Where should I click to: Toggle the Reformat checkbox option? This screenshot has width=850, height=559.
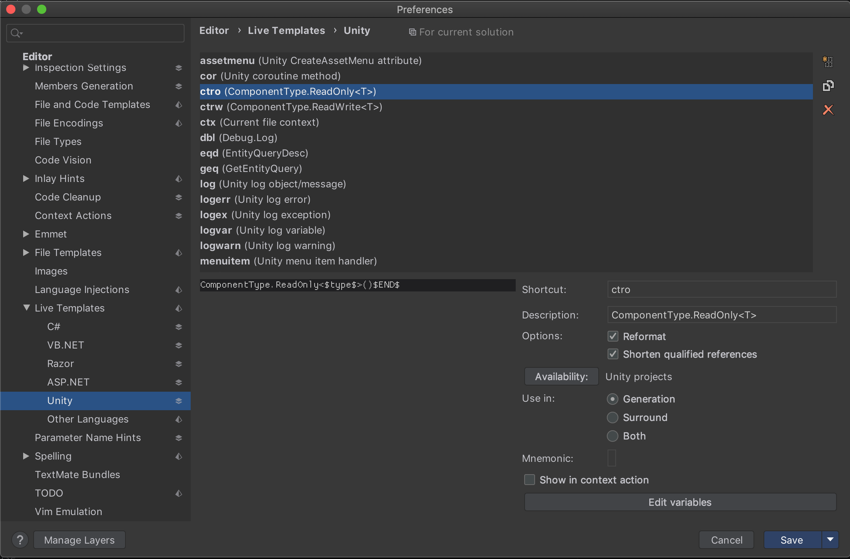click(x=612, y=336)
